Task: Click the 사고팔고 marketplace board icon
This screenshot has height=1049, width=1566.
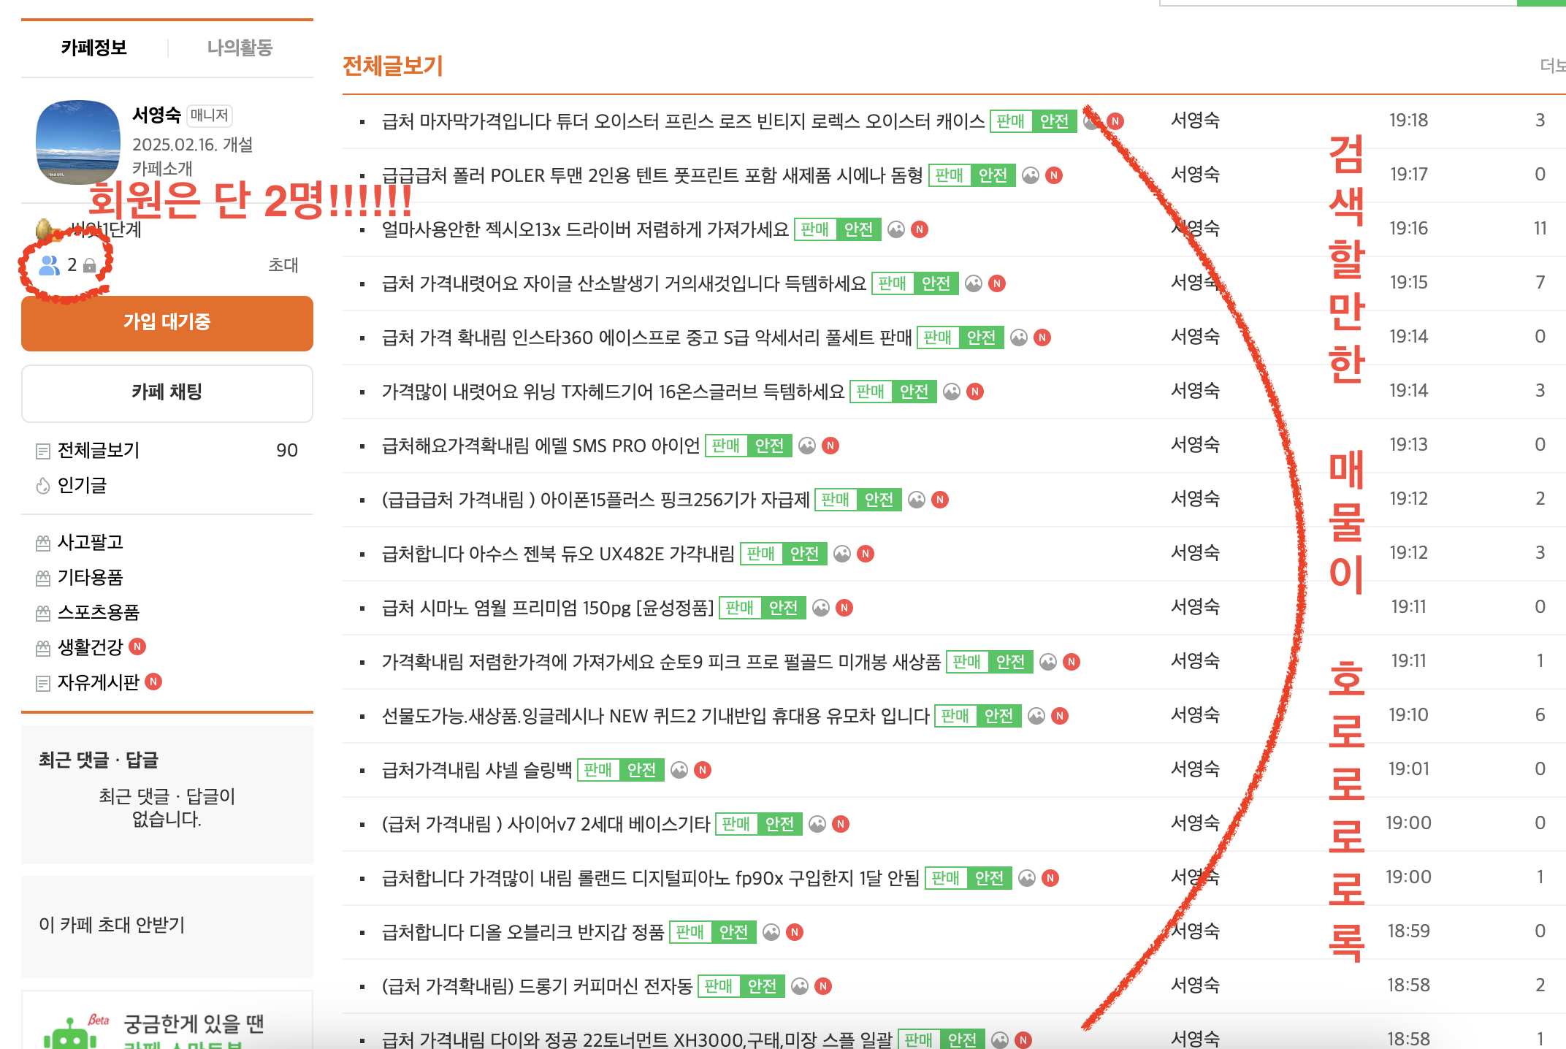Action: 43,543
